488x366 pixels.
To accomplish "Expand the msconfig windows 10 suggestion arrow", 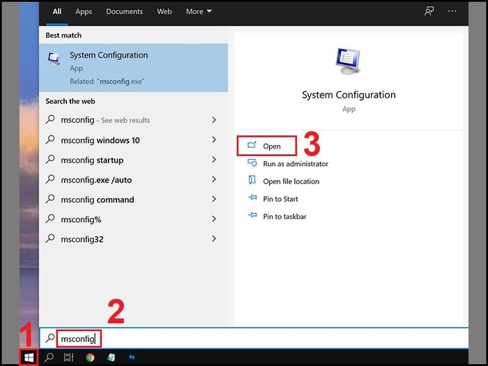I will point(214,139).
